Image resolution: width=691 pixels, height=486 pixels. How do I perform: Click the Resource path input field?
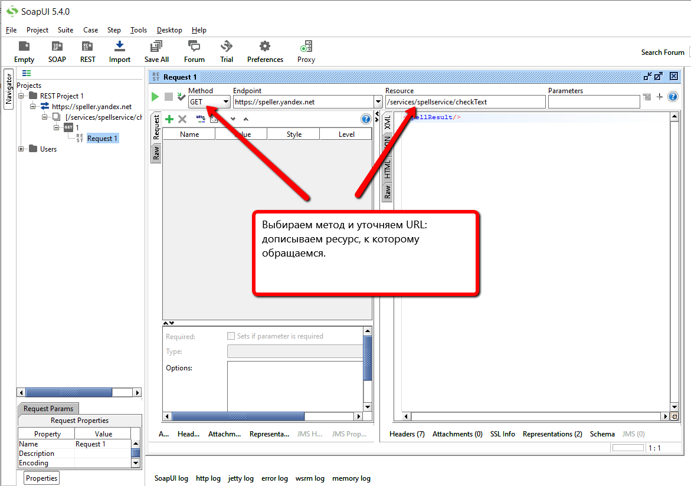[466, 102]
